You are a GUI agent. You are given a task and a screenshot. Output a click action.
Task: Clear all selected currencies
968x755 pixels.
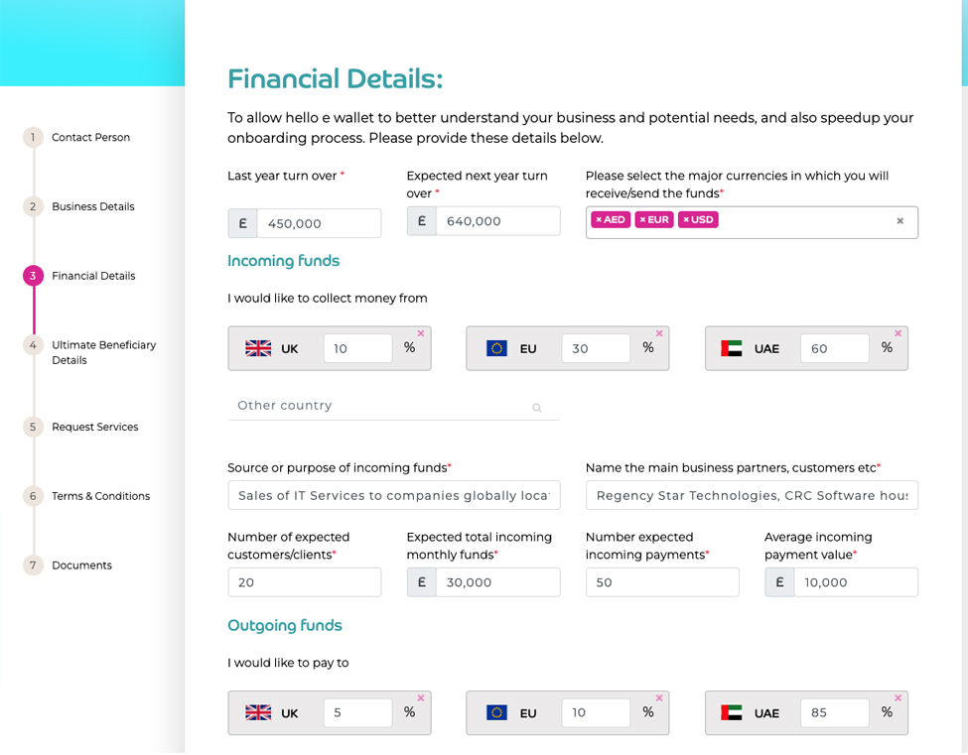(899, 221)
